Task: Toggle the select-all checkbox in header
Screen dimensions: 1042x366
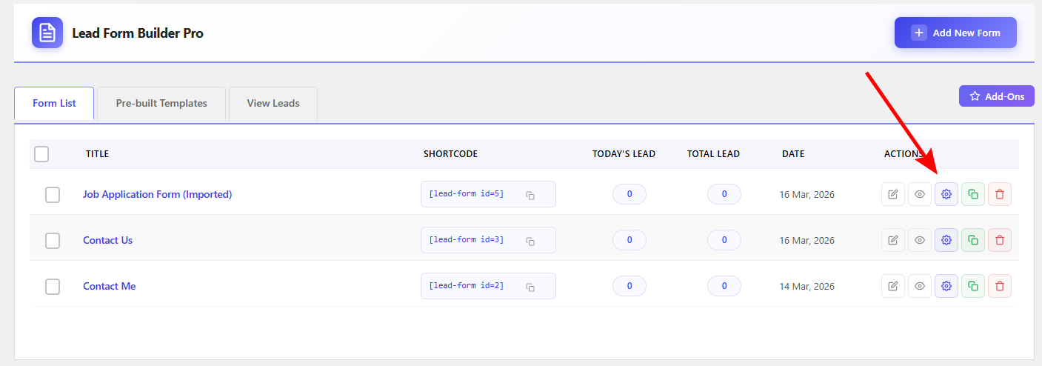Action: click(41, 154)
